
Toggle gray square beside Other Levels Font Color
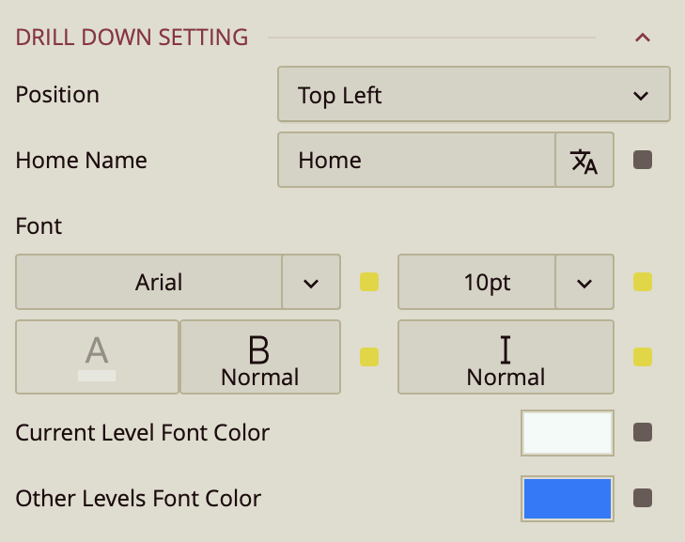coord(643,498)
